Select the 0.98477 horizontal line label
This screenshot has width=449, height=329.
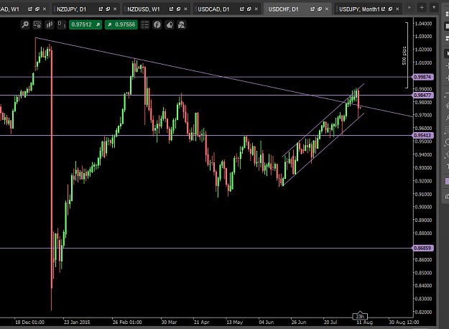(422, 95)
